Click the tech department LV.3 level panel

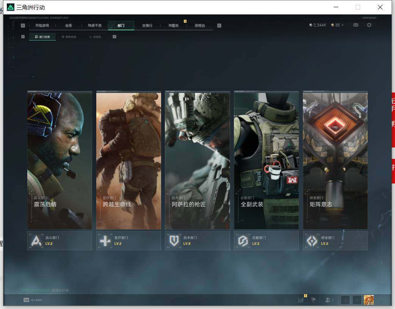tap(197, 241)
